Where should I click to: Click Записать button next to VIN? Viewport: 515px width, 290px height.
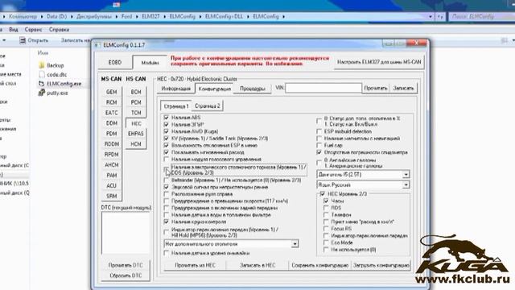[x=403, y=88]
